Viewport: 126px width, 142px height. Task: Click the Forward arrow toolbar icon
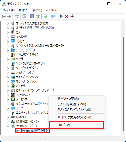tap(9, 16)
